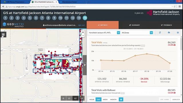Select the GIS at Hartsfield-Jackson browser tab
This screenshot has width=183, height=103.
tap(44, 2)
